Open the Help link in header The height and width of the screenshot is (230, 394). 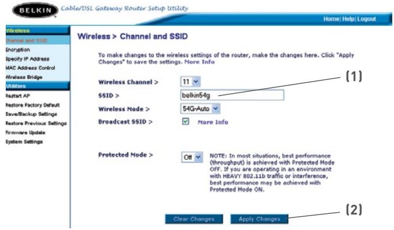[348, 19]
